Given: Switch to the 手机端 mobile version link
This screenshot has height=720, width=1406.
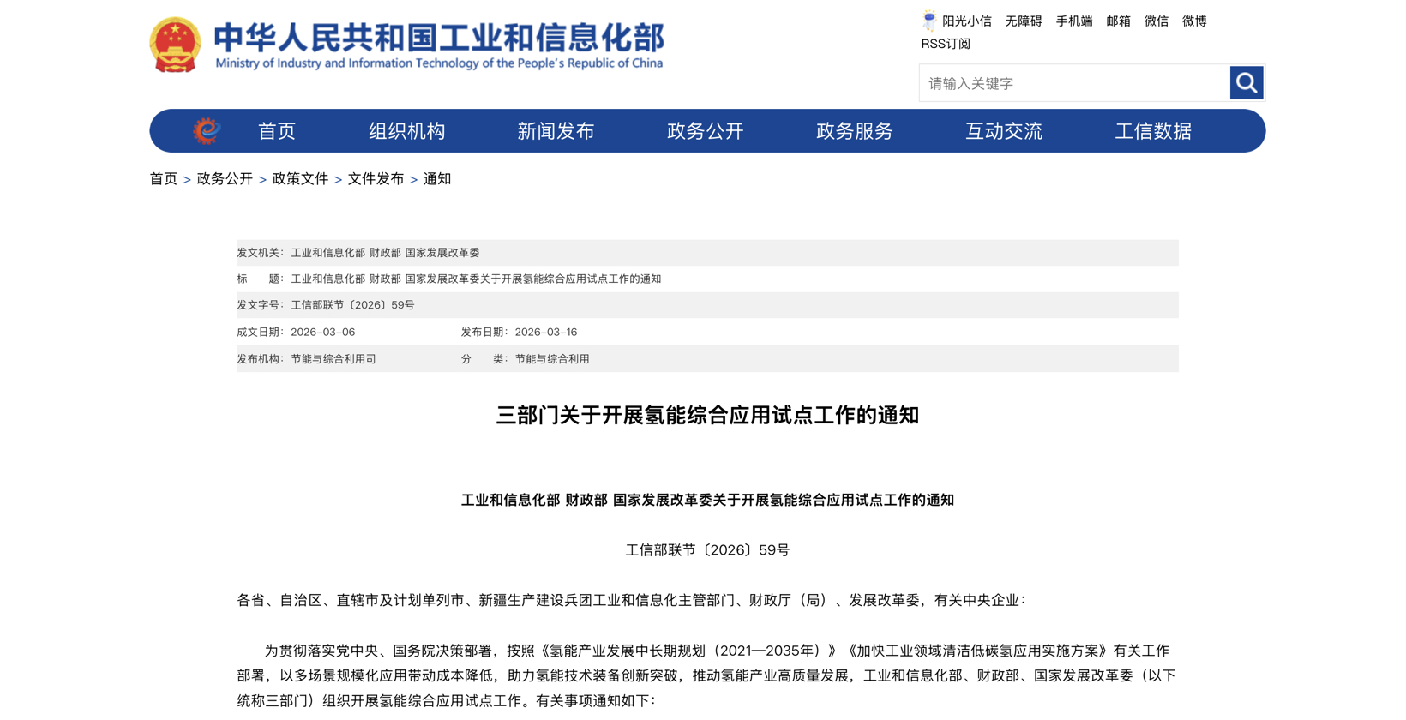Looking at the screenshot, I should coord(1073,21).
